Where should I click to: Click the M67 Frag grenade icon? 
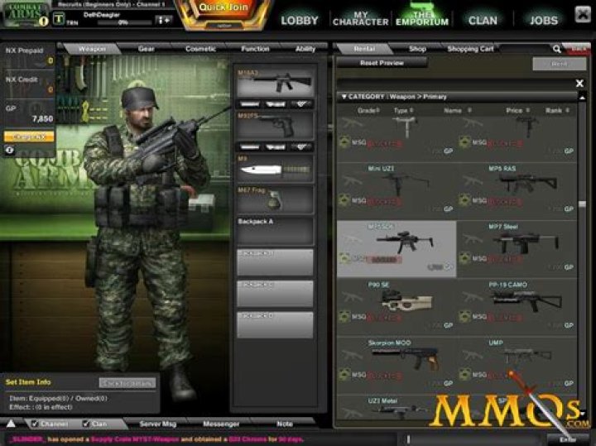(275, 199)
